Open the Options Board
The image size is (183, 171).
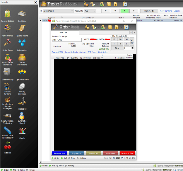pos(22,74)
